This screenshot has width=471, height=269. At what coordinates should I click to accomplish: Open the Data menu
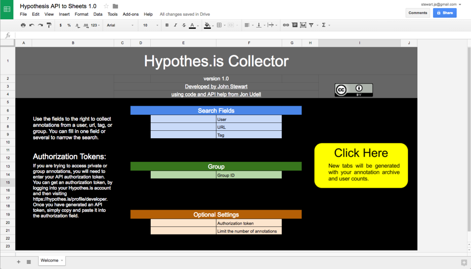(98, 14)
